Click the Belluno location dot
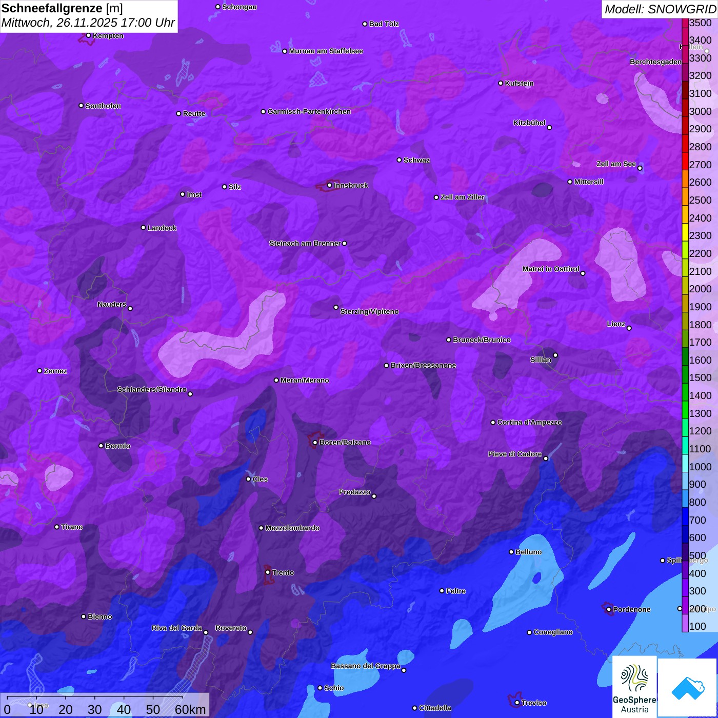Screen dimensions: 718x718 coord(511,552)
